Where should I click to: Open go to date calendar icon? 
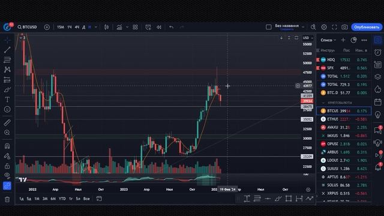[x=99, y=199]
